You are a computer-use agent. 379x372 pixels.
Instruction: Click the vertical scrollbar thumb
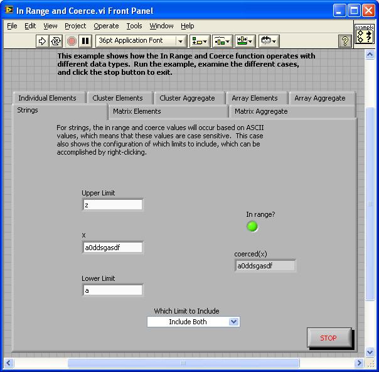coord(370,204)
